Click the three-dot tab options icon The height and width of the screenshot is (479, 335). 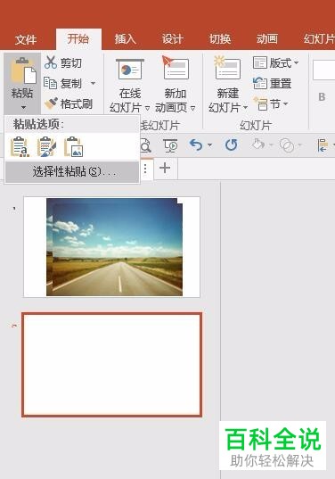[x=145, y=169]
